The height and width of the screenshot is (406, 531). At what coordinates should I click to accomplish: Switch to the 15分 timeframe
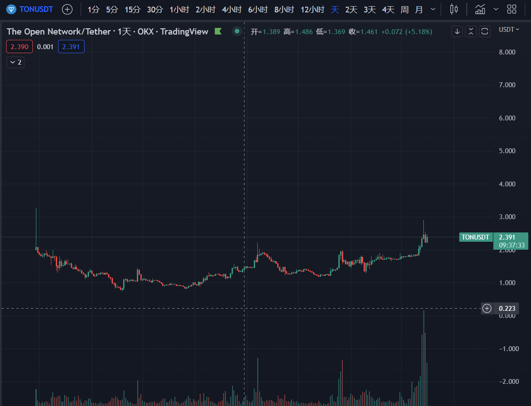pyautogui.click(x=132, y=9)
